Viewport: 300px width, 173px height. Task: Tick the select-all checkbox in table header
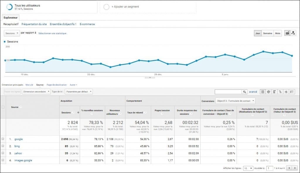3,107
